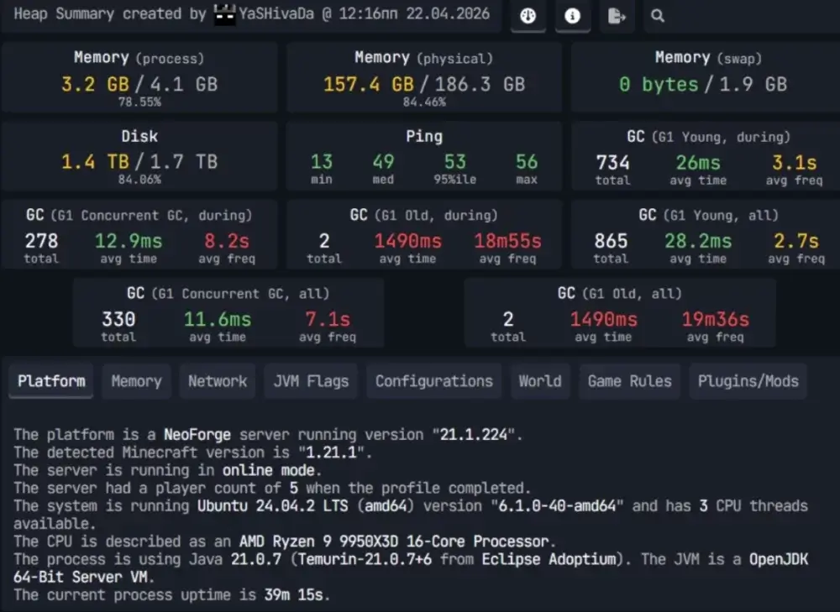Click the "Heap Summary created by" title text
Image resolution: width=840 pixels, height=612 pixels.
110,14
